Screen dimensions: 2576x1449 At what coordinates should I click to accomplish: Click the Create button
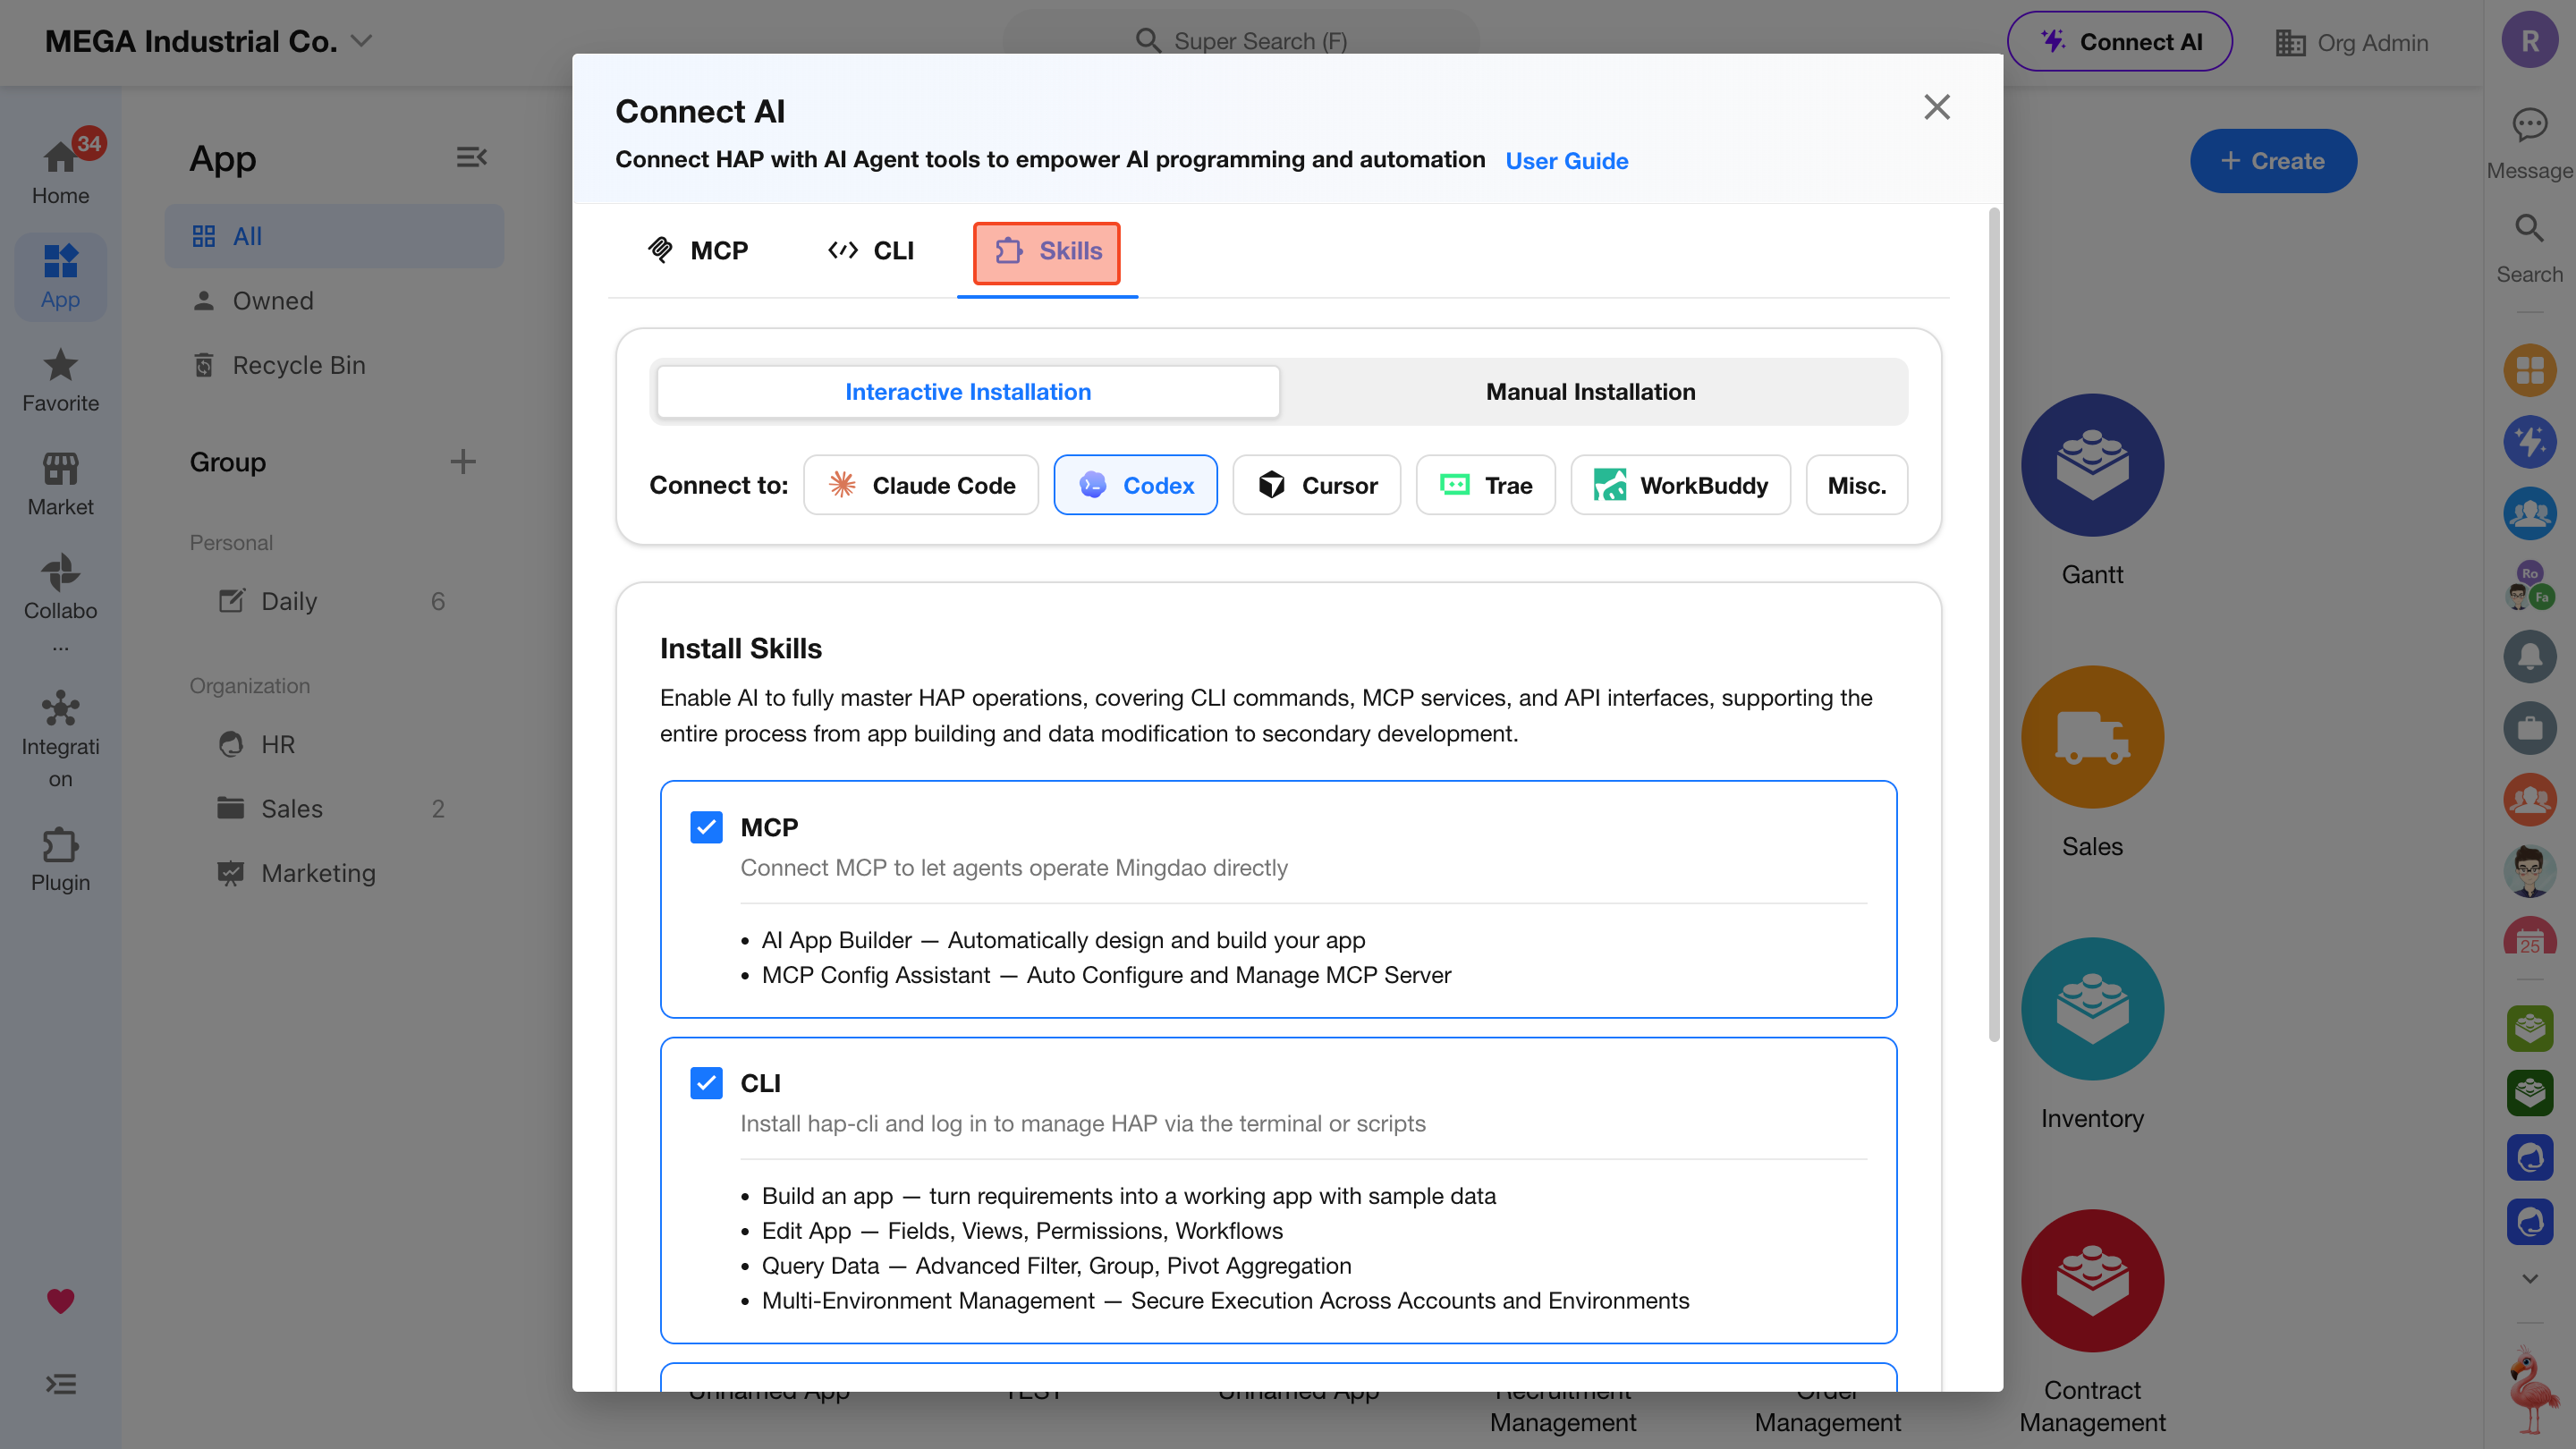click(x=2272, y=160)
